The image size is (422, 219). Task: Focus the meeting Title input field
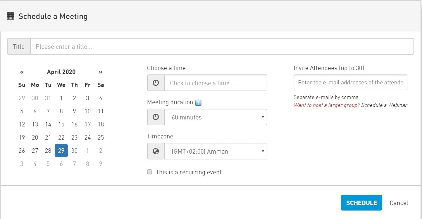[x=222, y=46]
